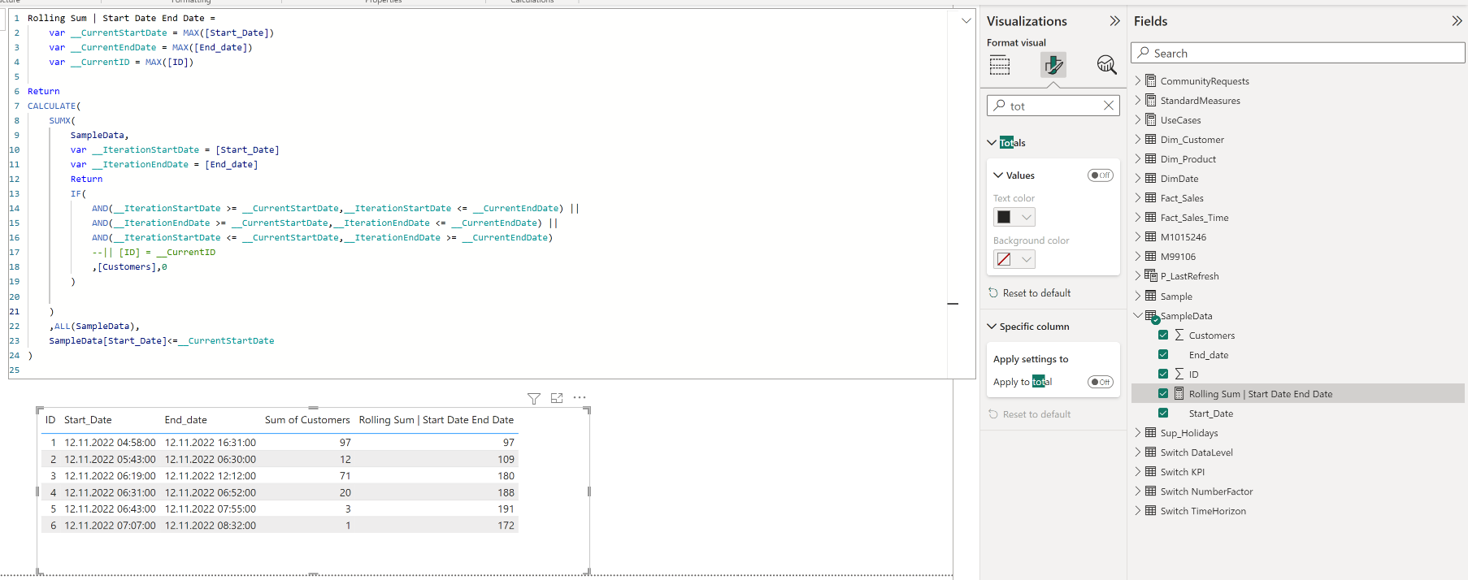Screen dimensions: 1468x580
Task: Uncheck the Start_Date field checkbox
Action: click(1163, 413)
